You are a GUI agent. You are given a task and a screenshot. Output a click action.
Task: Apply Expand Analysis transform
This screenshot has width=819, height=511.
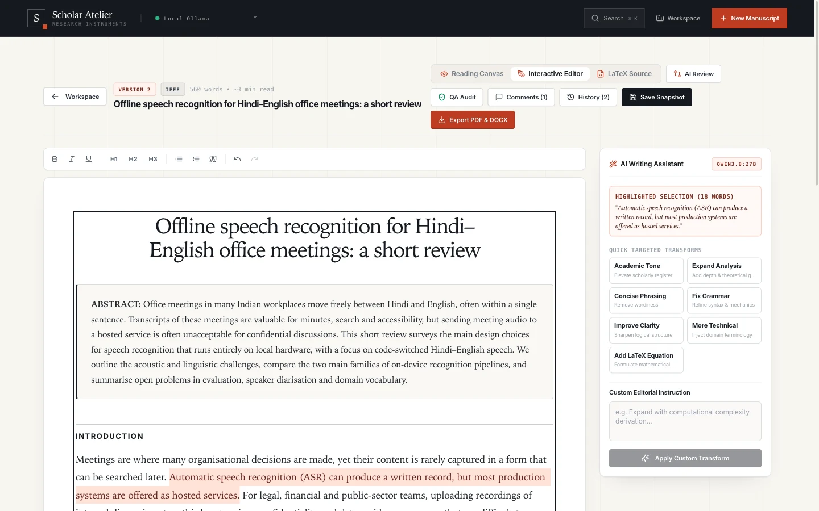click(x=724, y=270)
